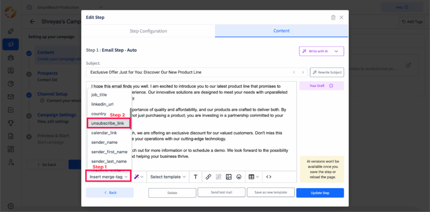Image resolution: width=430 pixels, height=212 pixels.
Task: Insert an image via the picture icon
Action: pyautogui.click(x=229, y=177)
